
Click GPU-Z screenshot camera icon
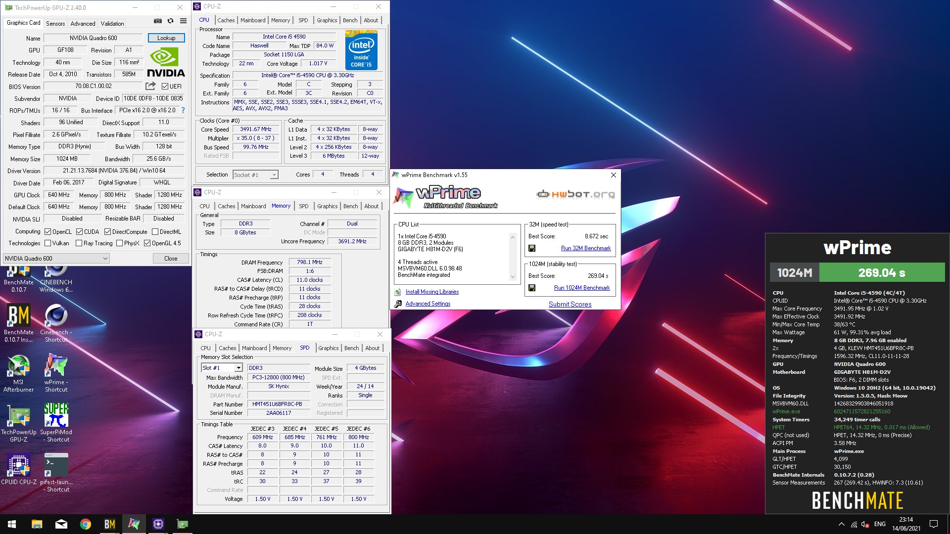coord(157,21)
